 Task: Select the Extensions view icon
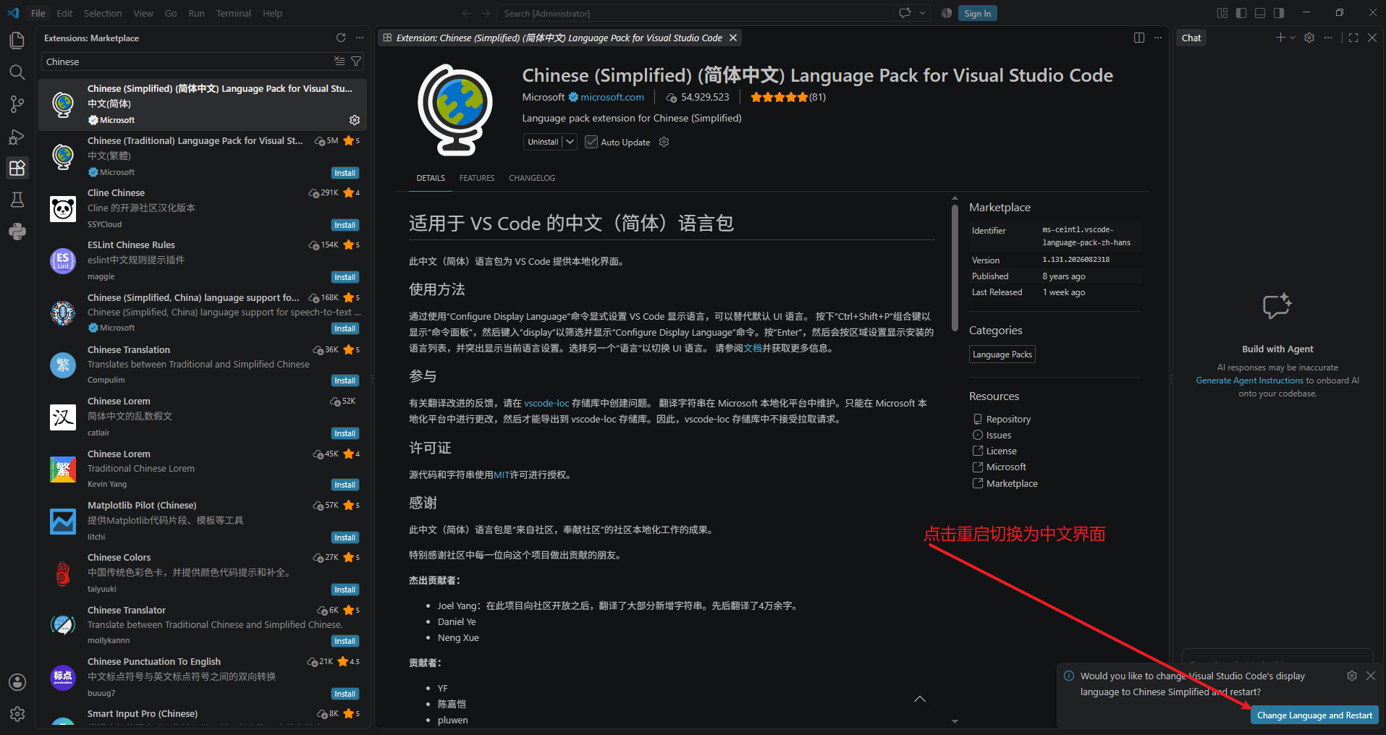(17, 168)
